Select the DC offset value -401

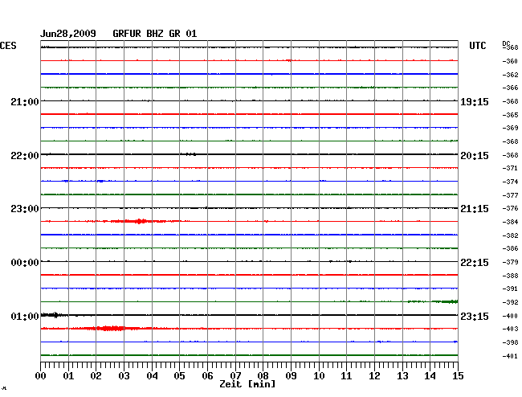(x=510, y=356)
